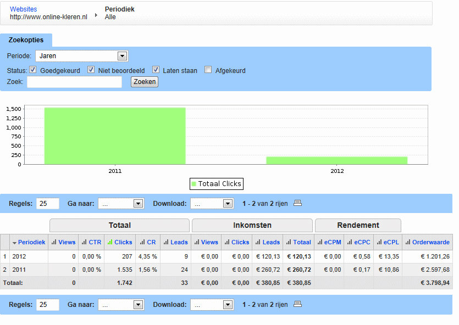Screen dimensions: 459x325
Task: Click the tall green 2011 bar in chart
Action: coord(115,136)
